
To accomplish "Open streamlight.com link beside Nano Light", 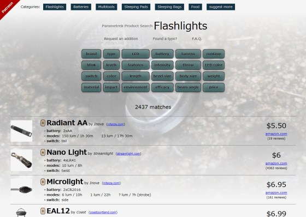I will 128,154.
